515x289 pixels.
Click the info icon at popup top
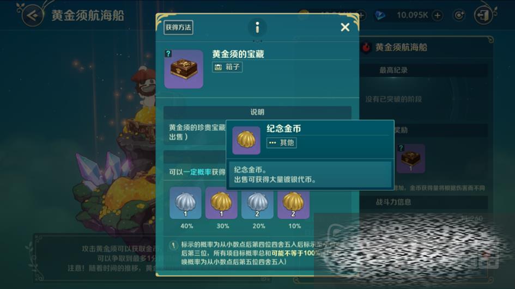pyautogui.click(x=257, y=27)
